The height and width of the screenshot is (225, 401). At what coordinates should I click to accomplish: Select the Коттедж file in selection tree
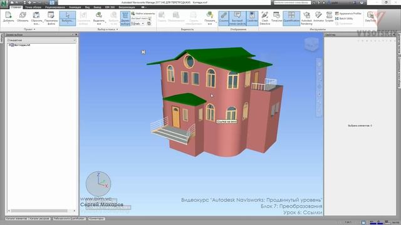point(22,45)
